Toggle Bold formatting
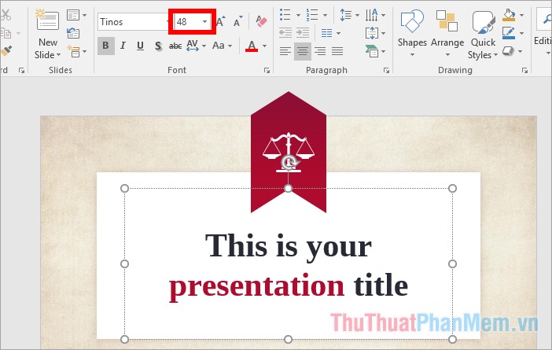The width and height of the screenshot is (552, 350). 105,46
